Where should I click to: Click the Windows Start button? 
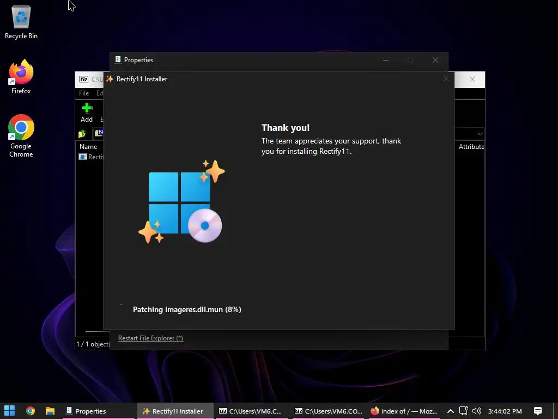point(10,411)
